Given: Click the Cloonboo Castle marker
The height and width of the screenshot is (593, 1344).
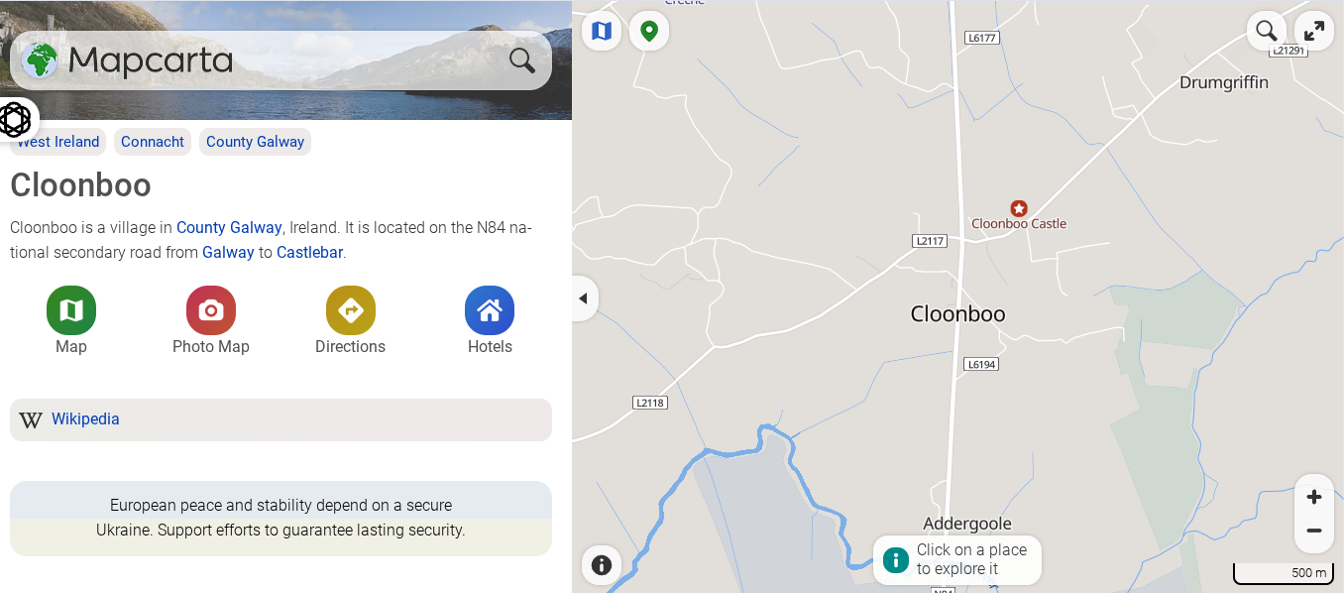Looking at the screenshot, I should (1018, 208).
